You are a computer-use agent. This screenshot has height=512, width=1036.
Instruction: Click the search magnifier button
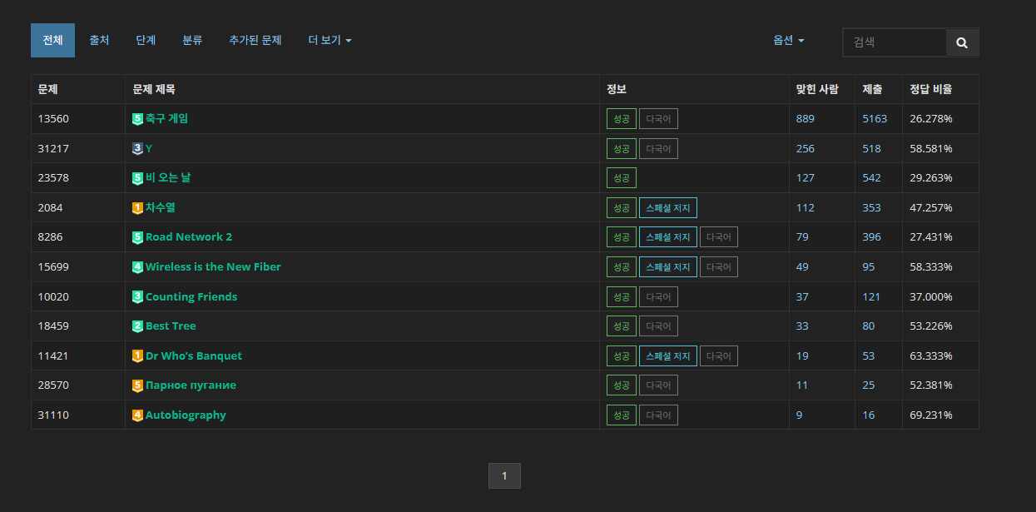[x=962, y=42]
